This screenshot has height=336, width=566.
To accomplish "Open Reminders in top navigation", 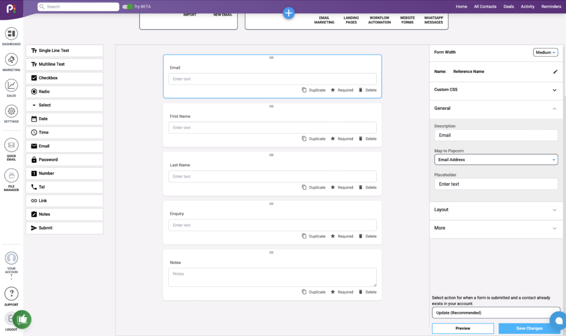I will (551, 7).
